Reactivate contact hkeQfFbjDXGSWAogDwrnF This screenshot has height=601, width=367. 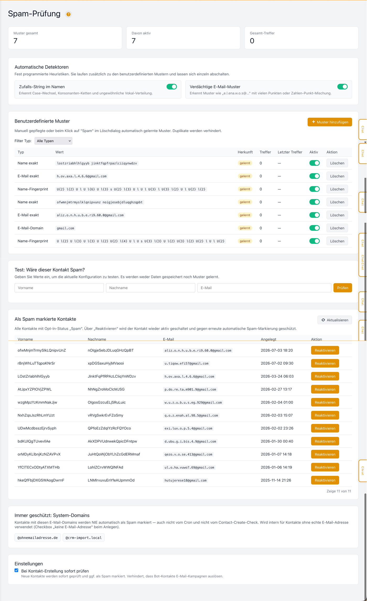325,480
